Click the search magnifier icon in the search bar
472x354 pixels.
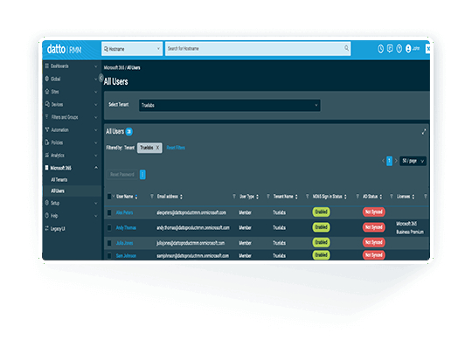click(346, 48)
